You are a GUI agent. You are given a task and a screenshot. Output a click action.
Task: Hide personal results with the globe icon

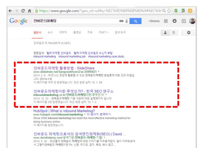point(174,33)
